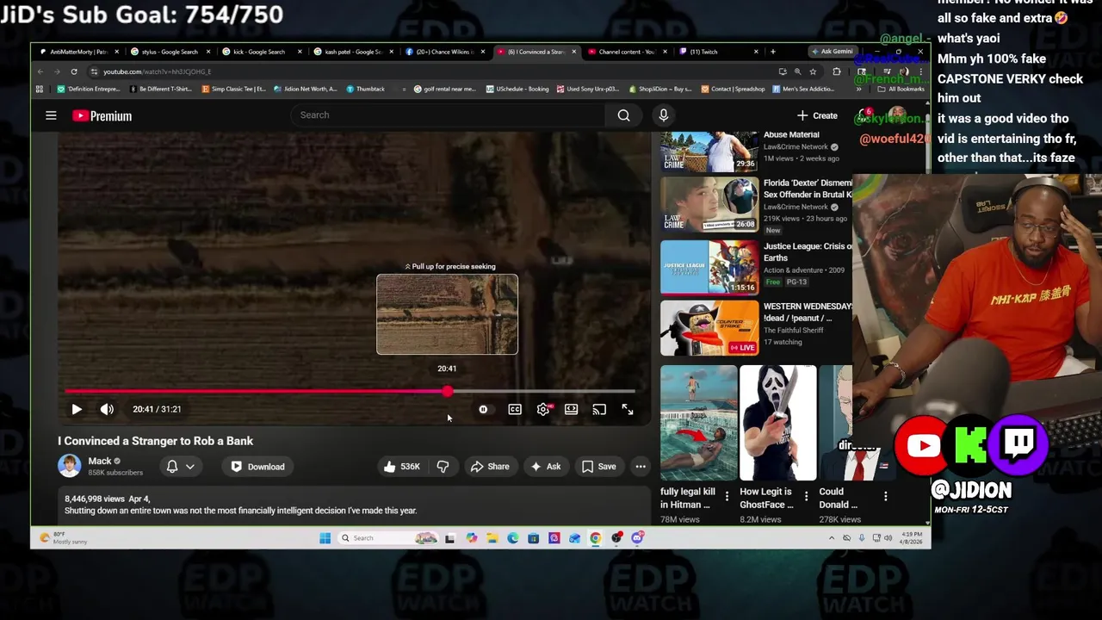Open Jidion Net Worth bookmark
Viewport: 1102px width, 620px height.
pos(306,89)
